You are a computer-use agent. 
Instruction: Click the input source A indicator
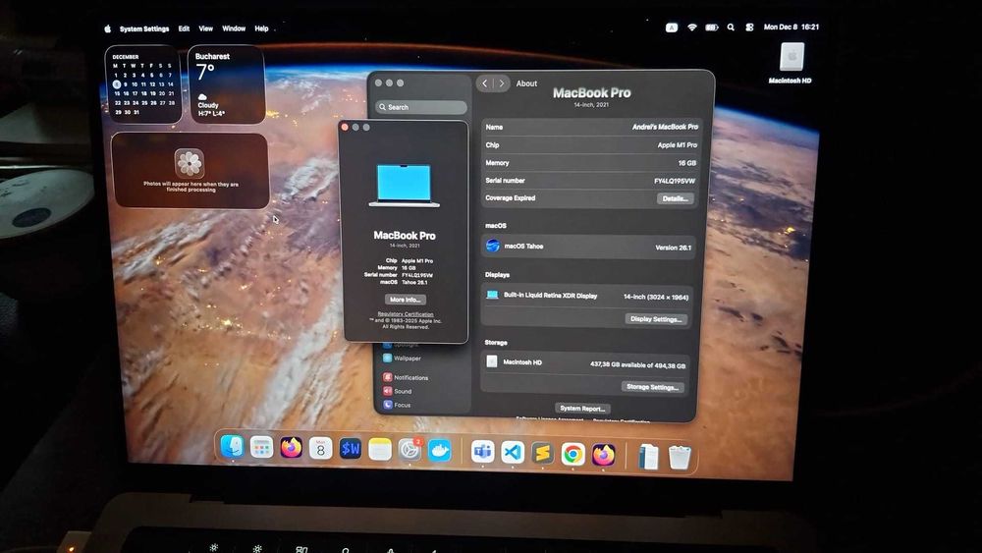[672, 28]
